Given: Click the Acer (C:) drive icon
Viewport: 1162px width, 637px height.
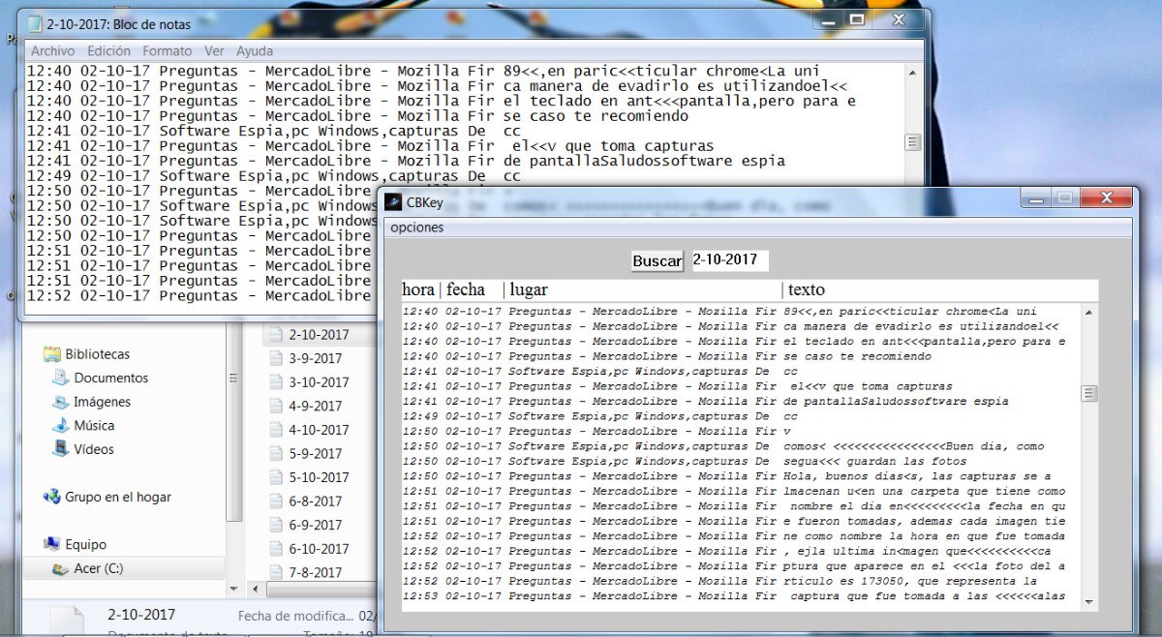Looking at the screenshot, I should coord(61,568).
